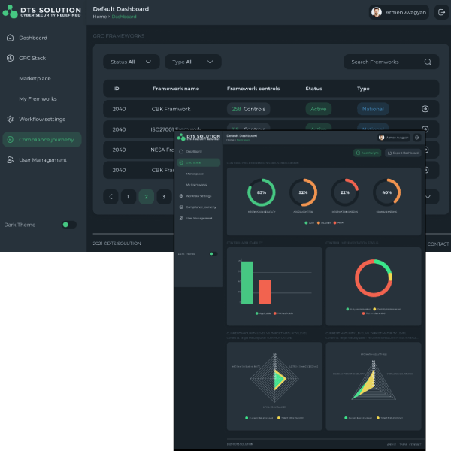Go to pagination page 1
The height and width of the screenshot is (451, 451).
click(128, 197)
